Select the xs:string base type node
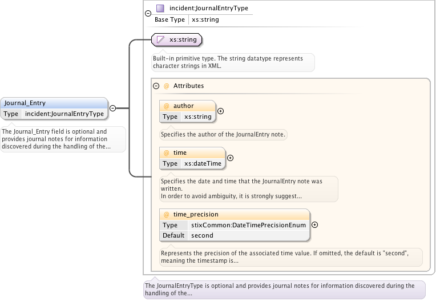The height and width of the screenshot is (301, 436). [183, 40]
